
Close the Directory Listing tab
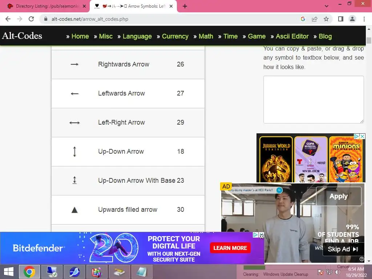[84, 7]
